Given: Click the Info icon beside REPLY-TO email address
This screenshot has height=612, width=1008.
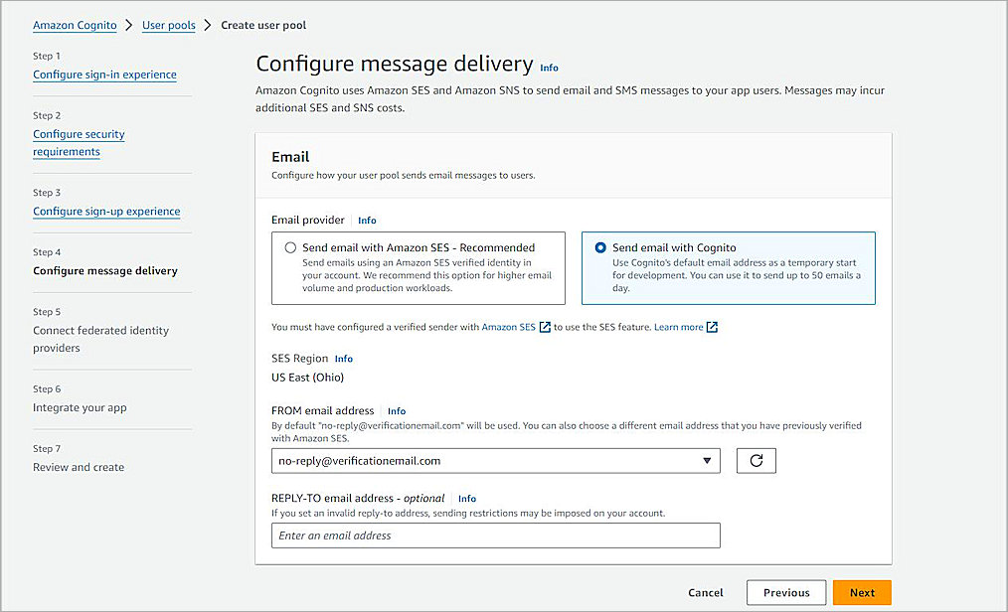Looking at the screenshot, I should (x=467, y=498).
